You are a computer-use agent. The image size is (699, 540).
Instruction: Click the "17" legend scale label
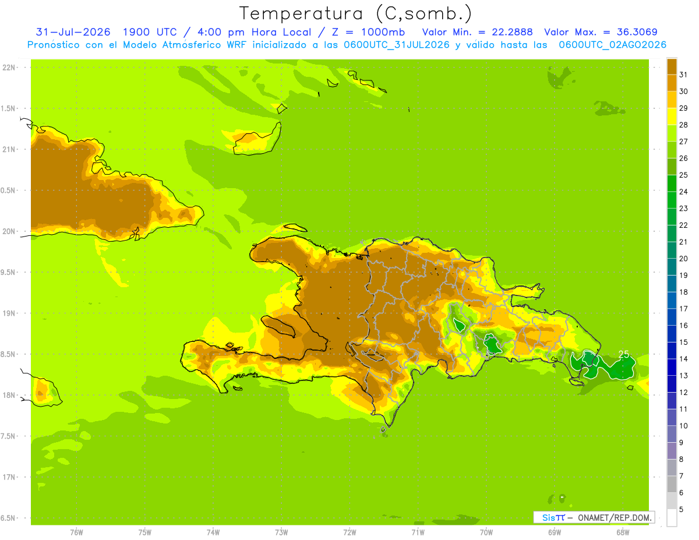(683, 309)
